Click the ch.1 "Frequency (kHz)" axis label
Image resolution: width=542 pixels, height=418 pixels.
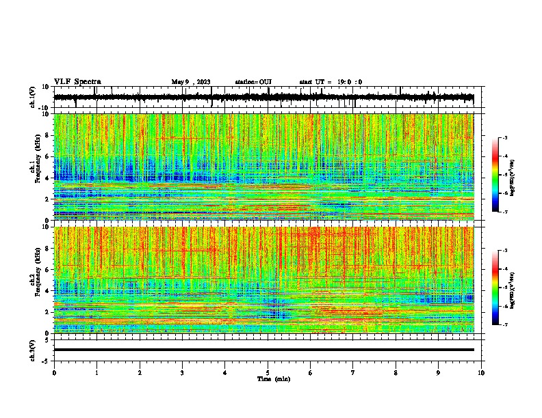tap(38, 158)
